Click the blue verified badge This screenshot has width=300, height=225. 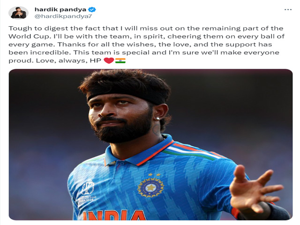click(92, 9)
